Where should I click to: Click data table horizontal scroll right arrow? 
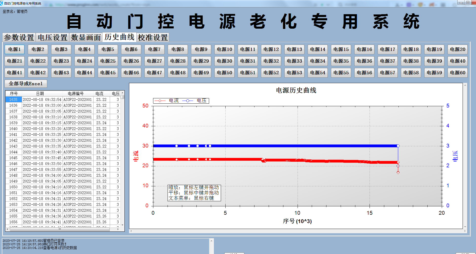tap(118, 229)
